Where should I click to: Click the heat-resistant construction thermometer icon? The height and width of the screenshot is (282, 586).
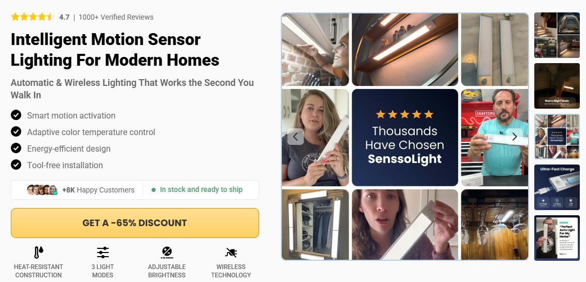pos(38,253)
